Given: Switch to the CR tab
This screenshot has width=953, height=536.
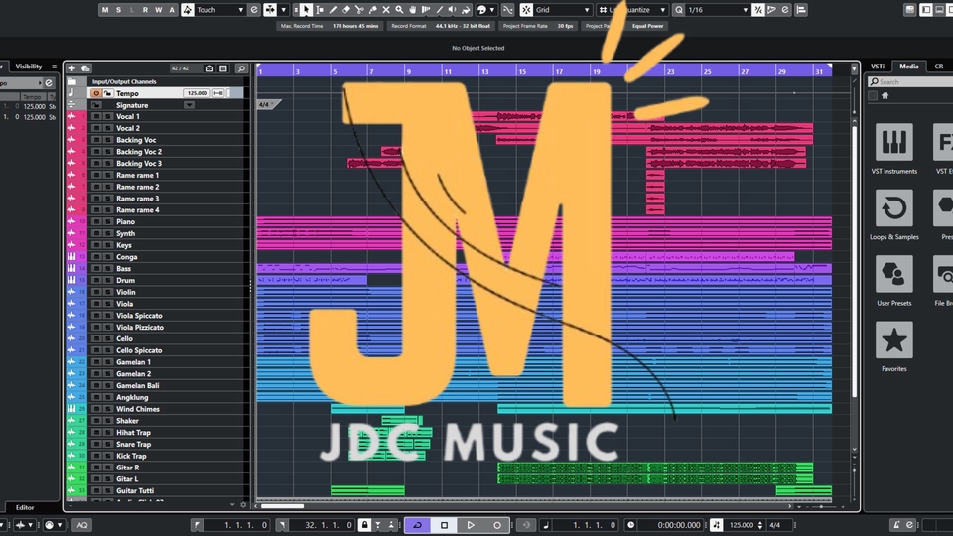Looking at the screenshot, I should tap(939, 67).
